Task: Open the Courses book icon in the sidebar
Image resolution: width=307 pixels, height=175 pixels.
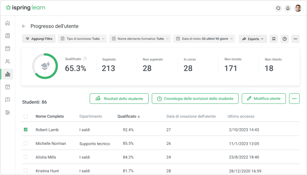Action: (7, 36)
